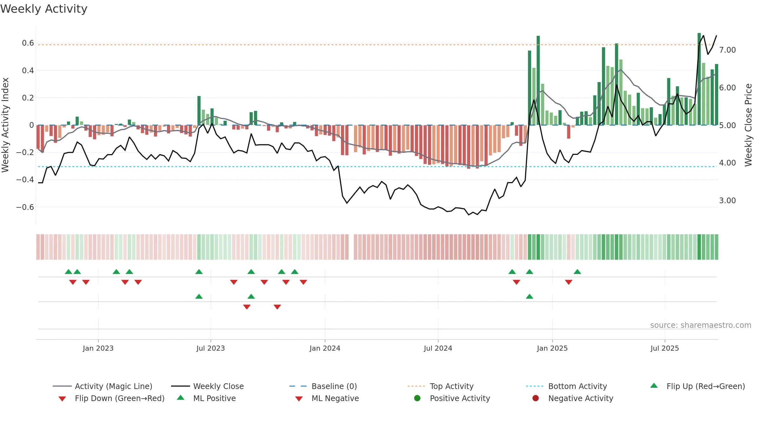This screenshot has width=762, height=428.
Task: Click the 7.00 price axis tick
Action: (x=727, y=50)
